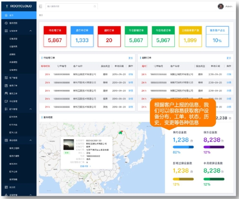This screenshot has height=199, width=239.
Task: Select the green device marker on map
Action: click(120, 132)
